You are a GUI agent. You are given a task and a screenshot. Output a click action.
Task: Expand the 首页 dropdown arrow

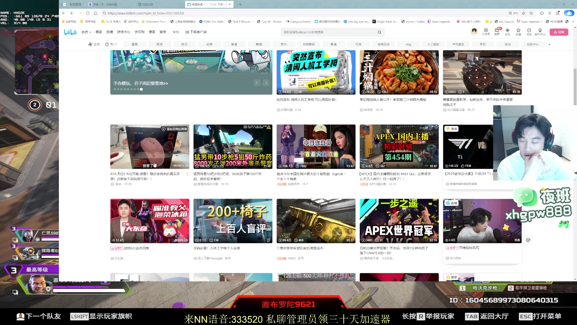[x=90, y=32]
